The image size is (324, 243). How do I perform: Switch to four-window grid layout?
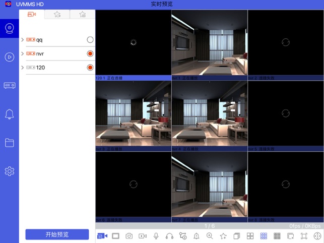(x=250, y=236)
